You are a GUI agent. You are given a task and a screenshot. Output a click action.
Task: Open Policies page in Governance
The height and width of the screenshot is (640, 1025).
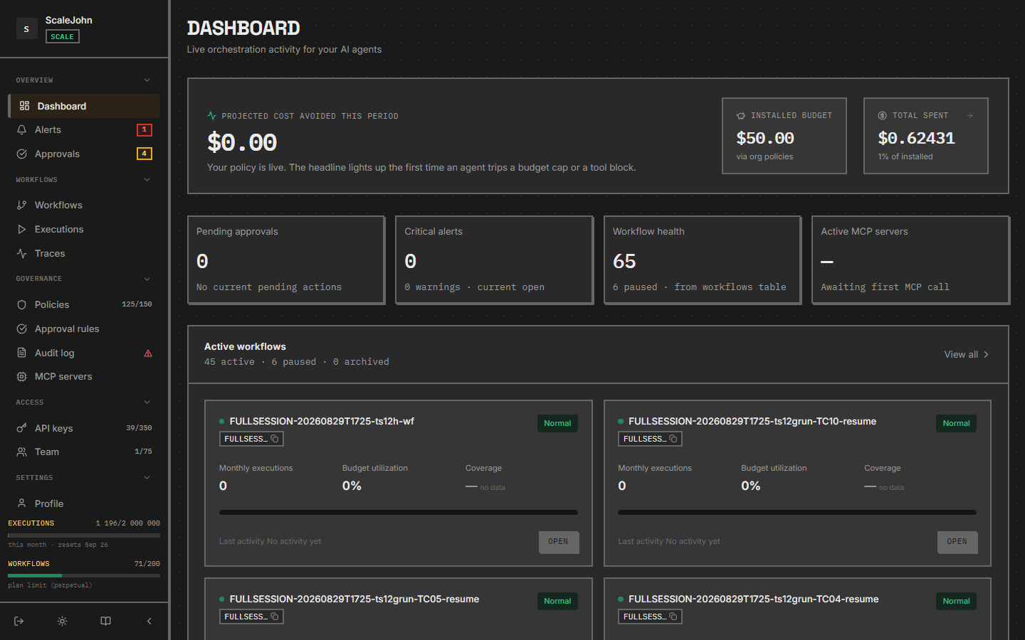pyautogui.click(x=84, y=304)
